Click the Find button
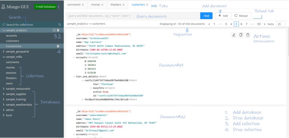 206,16
